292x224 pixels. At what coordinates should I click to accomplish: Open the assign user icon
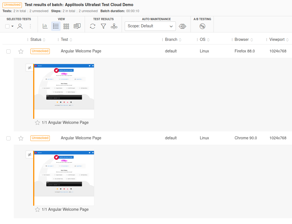click(20, 26)
